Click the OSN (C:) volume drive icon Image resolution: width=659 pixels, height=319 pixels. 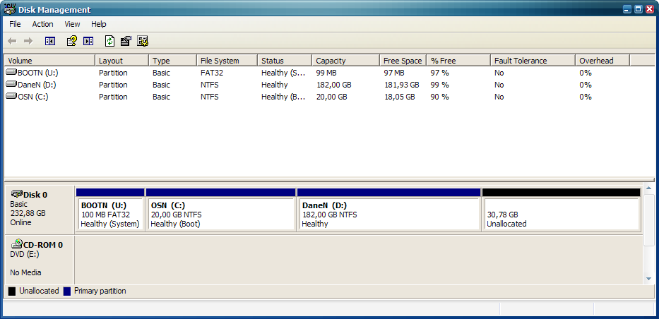12,97
